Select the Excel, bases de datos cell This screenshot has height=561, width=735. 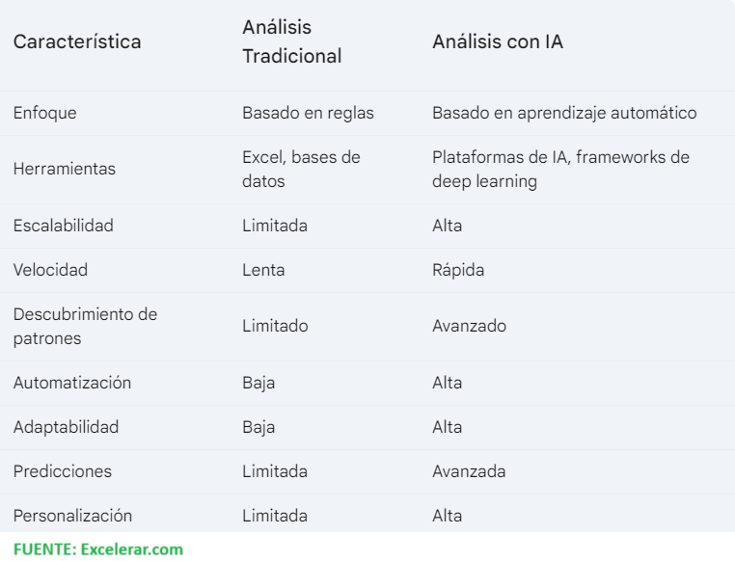(301, 169)
